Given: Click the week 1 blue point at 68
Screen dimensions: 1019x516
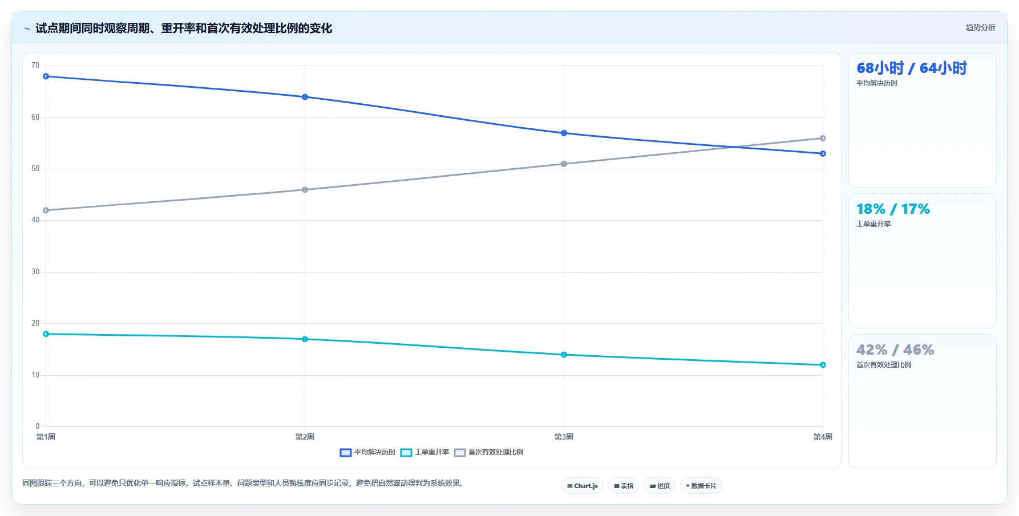Looking at the screenshot, I should [46, 76].
